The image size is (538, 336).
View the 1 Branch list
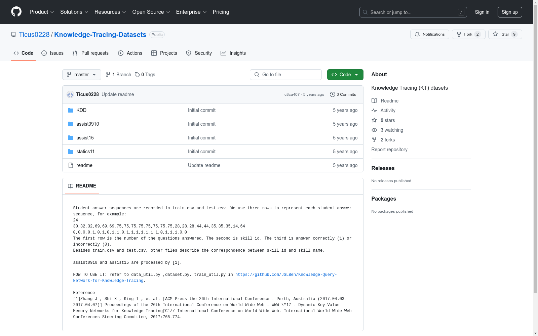click(x=118, y=75)
